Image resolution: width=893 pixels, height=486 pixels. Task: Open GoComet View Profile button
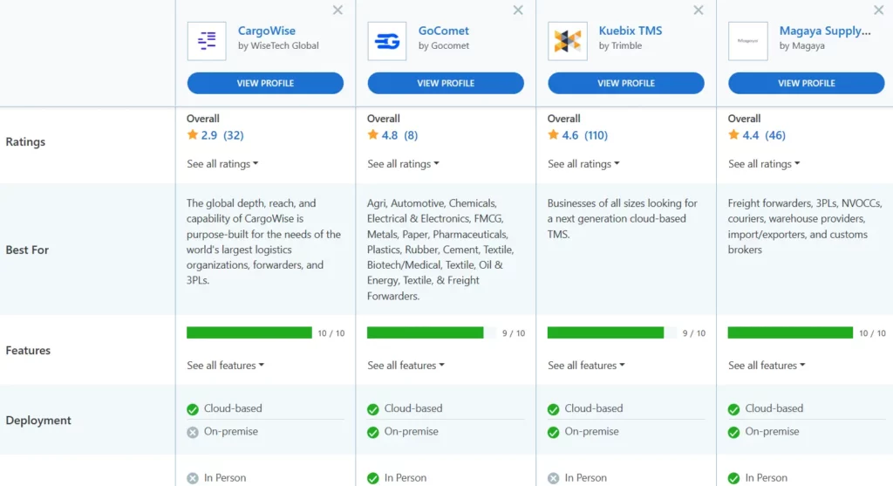pyautogui.click(x=446, y=83)
